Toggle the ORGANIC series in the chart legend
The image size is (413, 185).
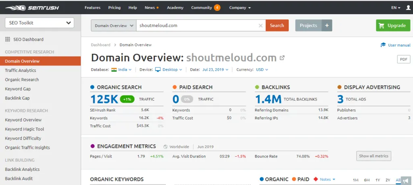(274, 179)
